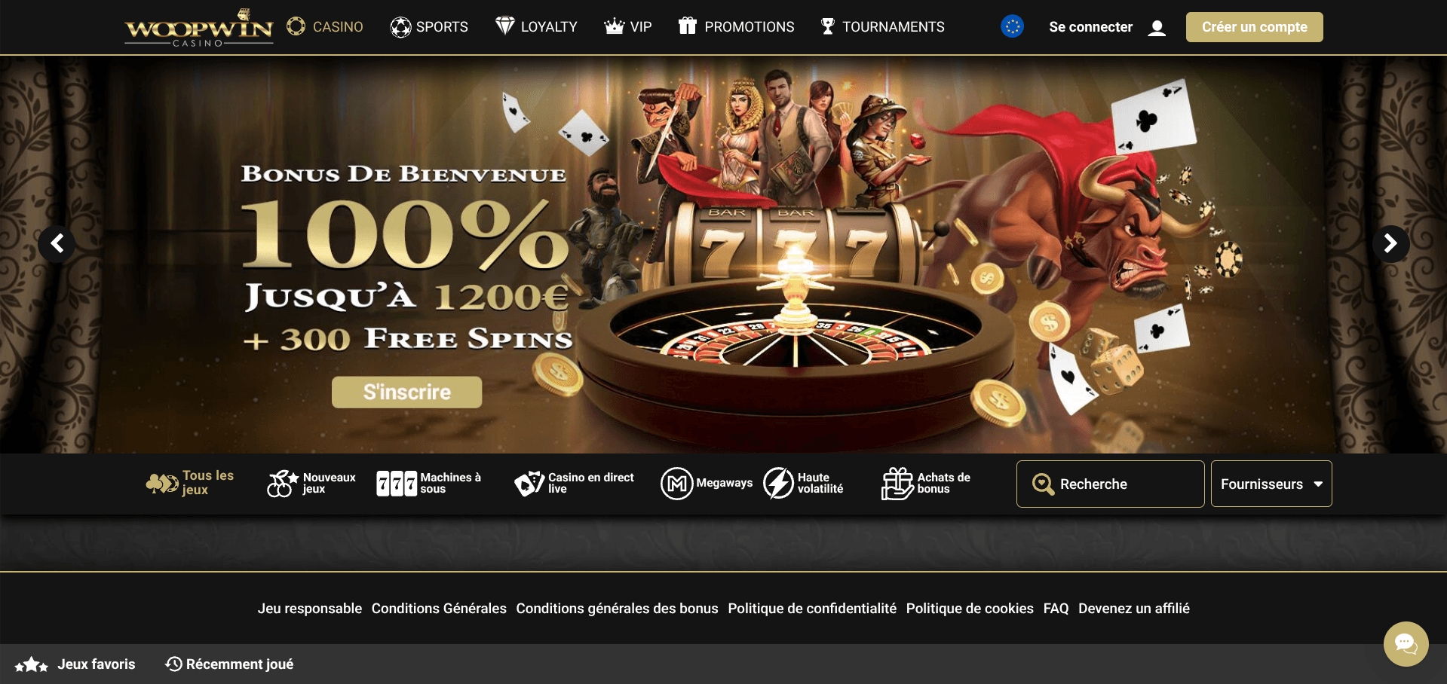The height and width of the screenshot is (684, 1447).
Task: Go to previous banner slide arrow
Action: [x=57, y=243]
